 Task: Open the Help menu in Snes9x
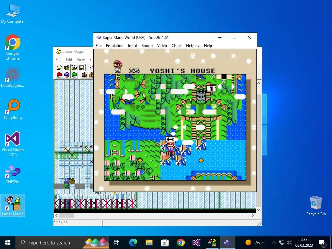208,46
